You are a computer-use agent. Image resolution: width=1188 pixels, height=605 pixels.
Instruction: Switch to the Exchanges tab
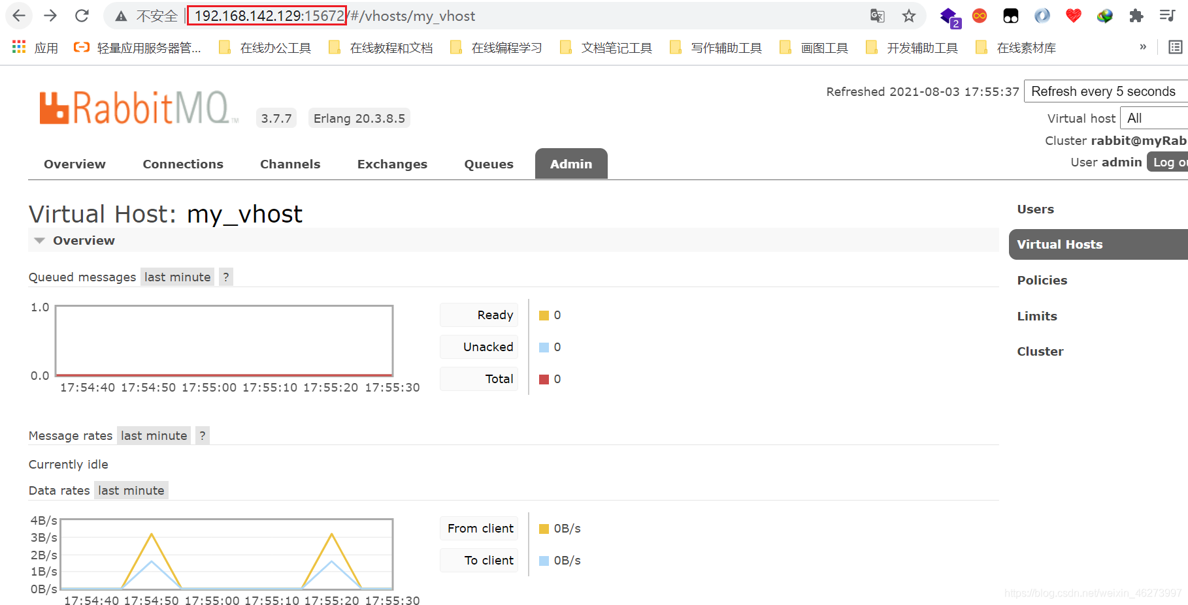(x=392, y=164)
